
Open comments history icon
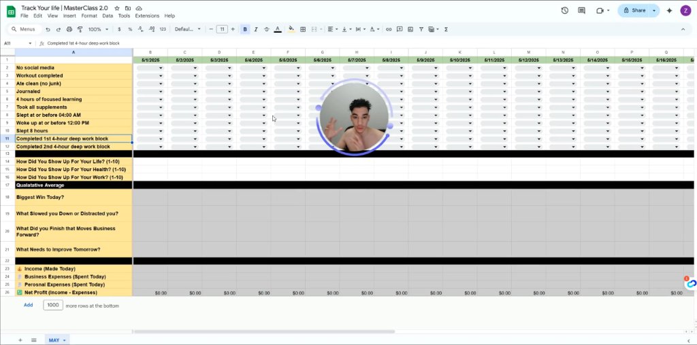click(581, 10)
